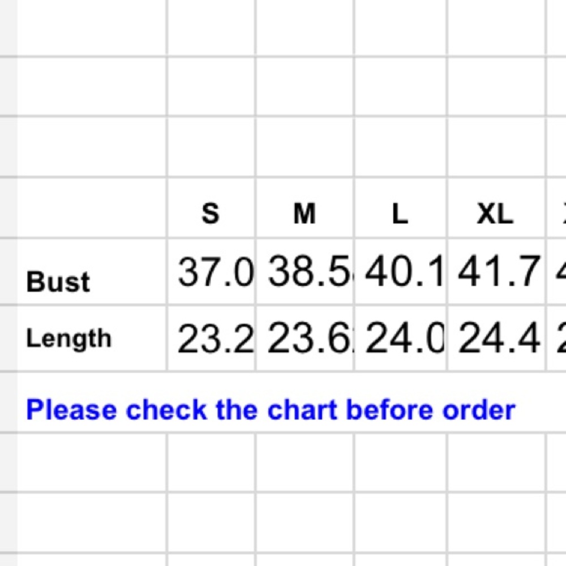This screenshot has height=566, width=566.
Task: Select the cell containing 23.2
Action: (211, 338)
